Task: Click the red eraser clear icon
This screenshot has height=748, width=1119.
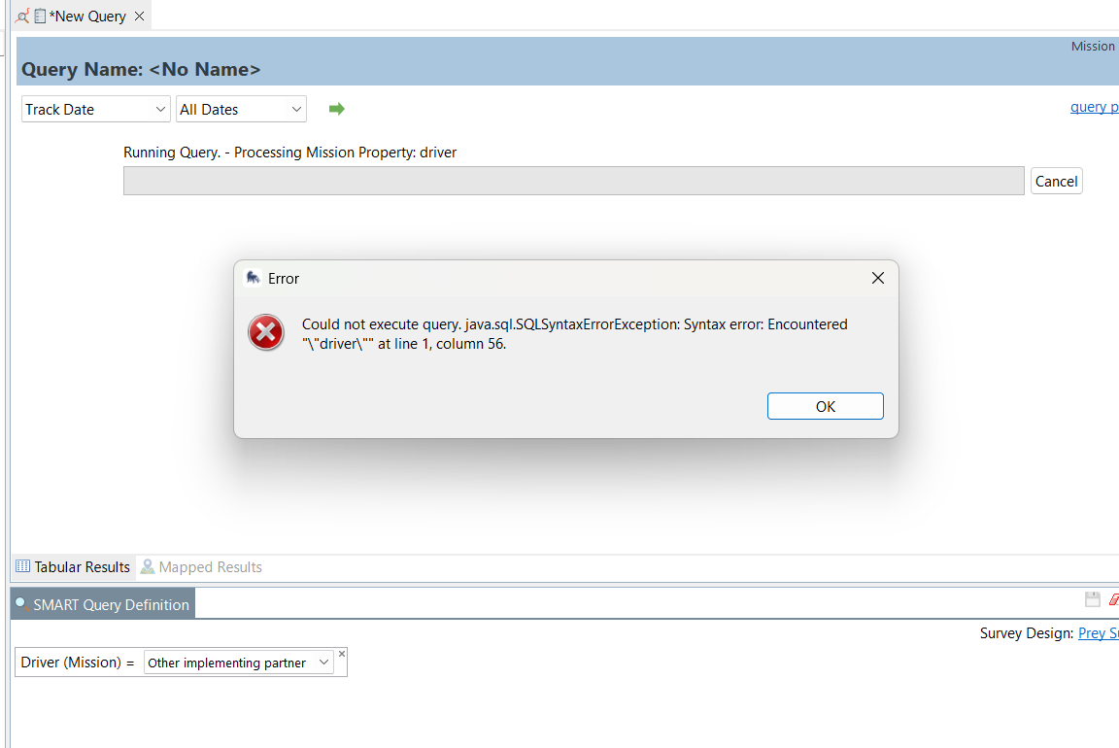Action: [1113, 599]
